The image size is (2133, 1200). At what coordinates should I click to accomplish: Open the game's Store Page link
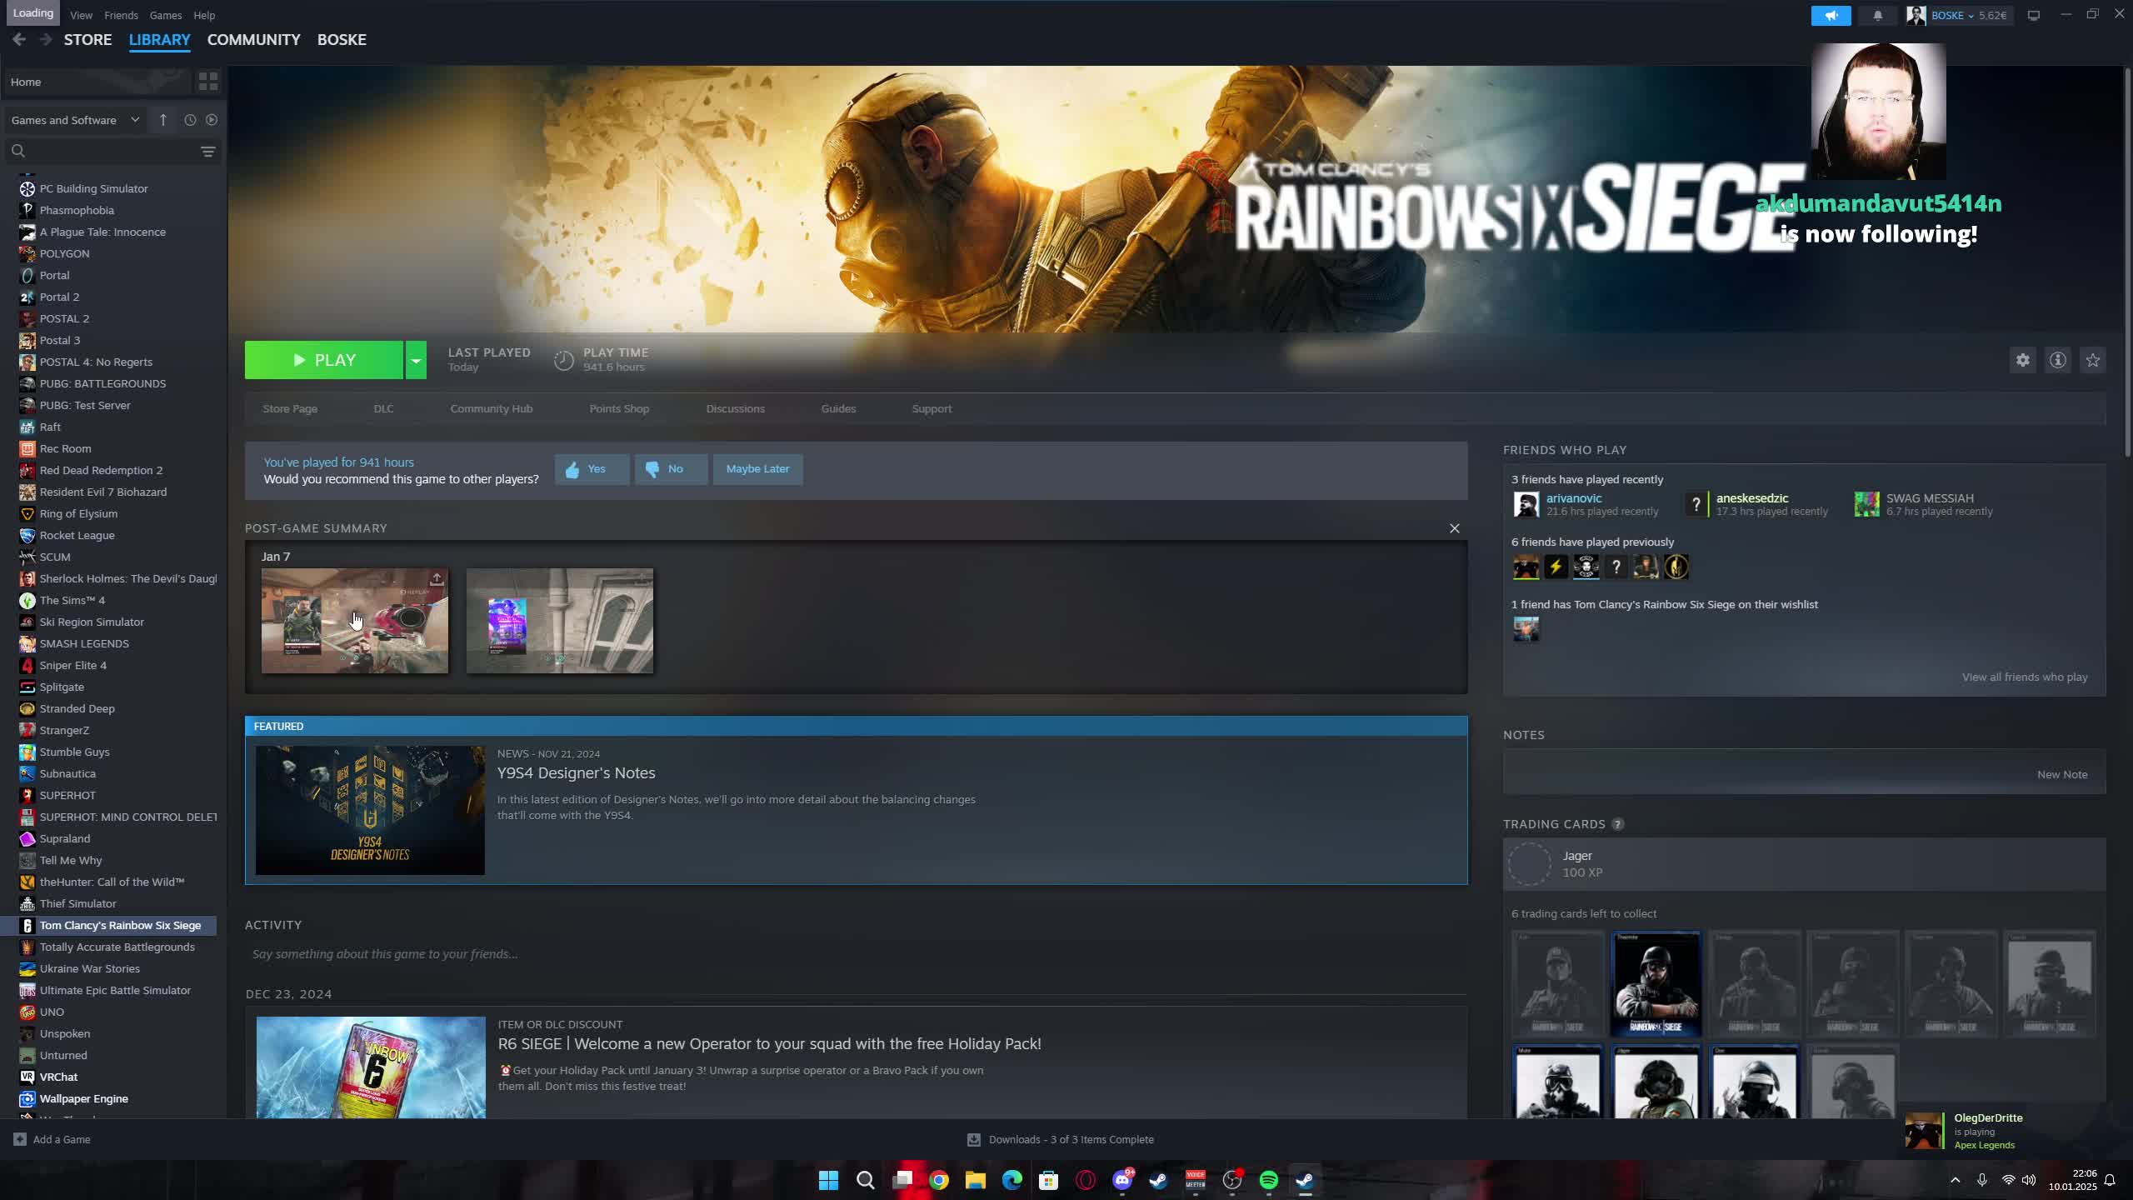click(290, 408)
